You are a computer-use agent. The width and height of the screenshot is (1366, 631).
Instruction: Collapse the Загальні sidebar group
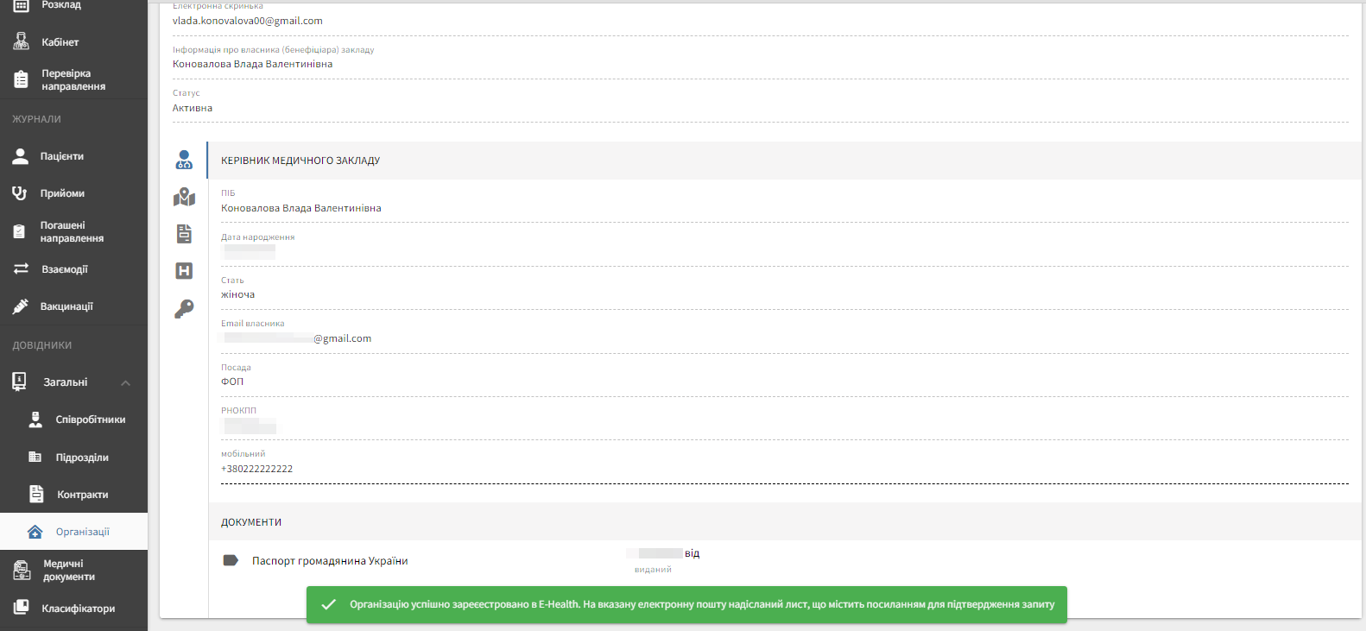point(125,382)
